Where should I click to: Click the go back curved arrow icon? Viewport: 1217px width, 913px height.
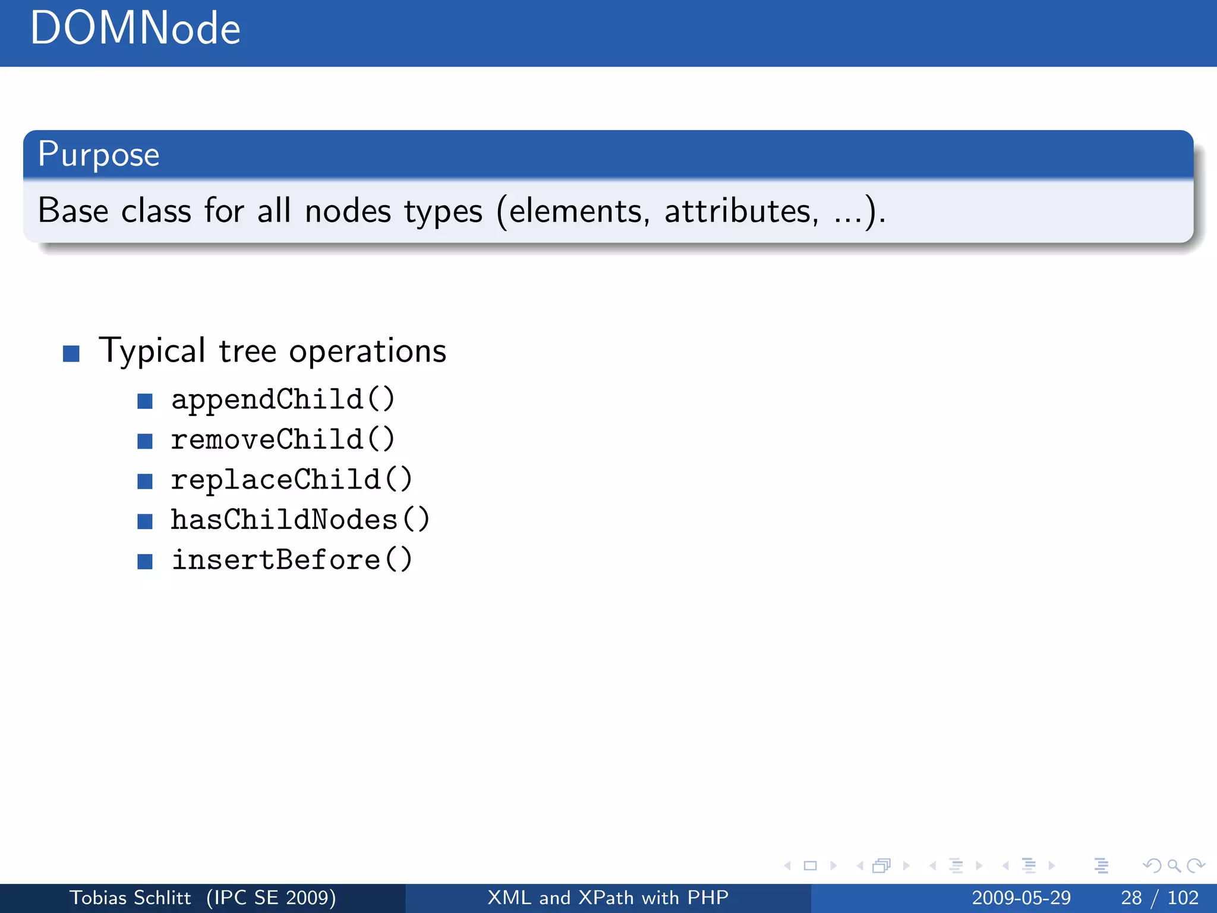pos(1152,866)
